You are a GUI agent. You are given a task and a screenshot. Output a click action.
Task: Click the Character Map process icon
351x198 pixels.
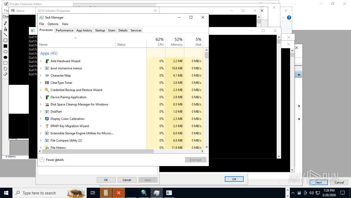(47, 76)
